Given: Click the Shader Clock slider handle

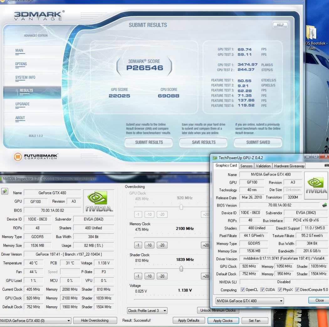Looking at the screenshot, I should [181, 269].
